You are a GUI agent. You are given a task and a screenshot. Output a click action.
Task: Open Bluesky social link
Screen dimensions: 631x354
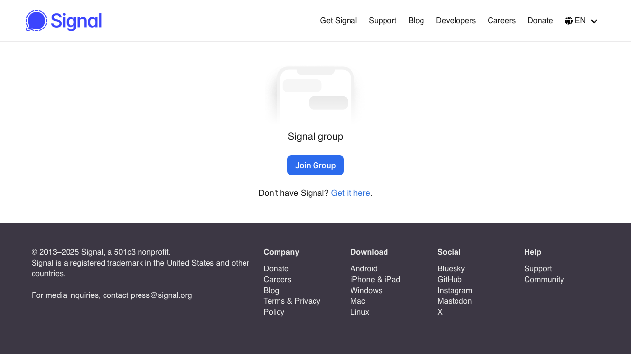point(451,268)
